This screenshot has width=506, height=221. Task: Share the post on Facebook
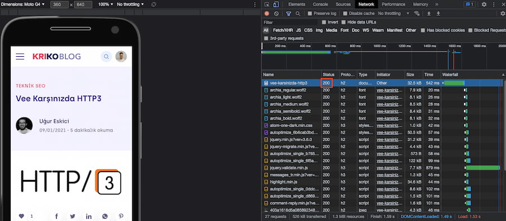(56, 216)
